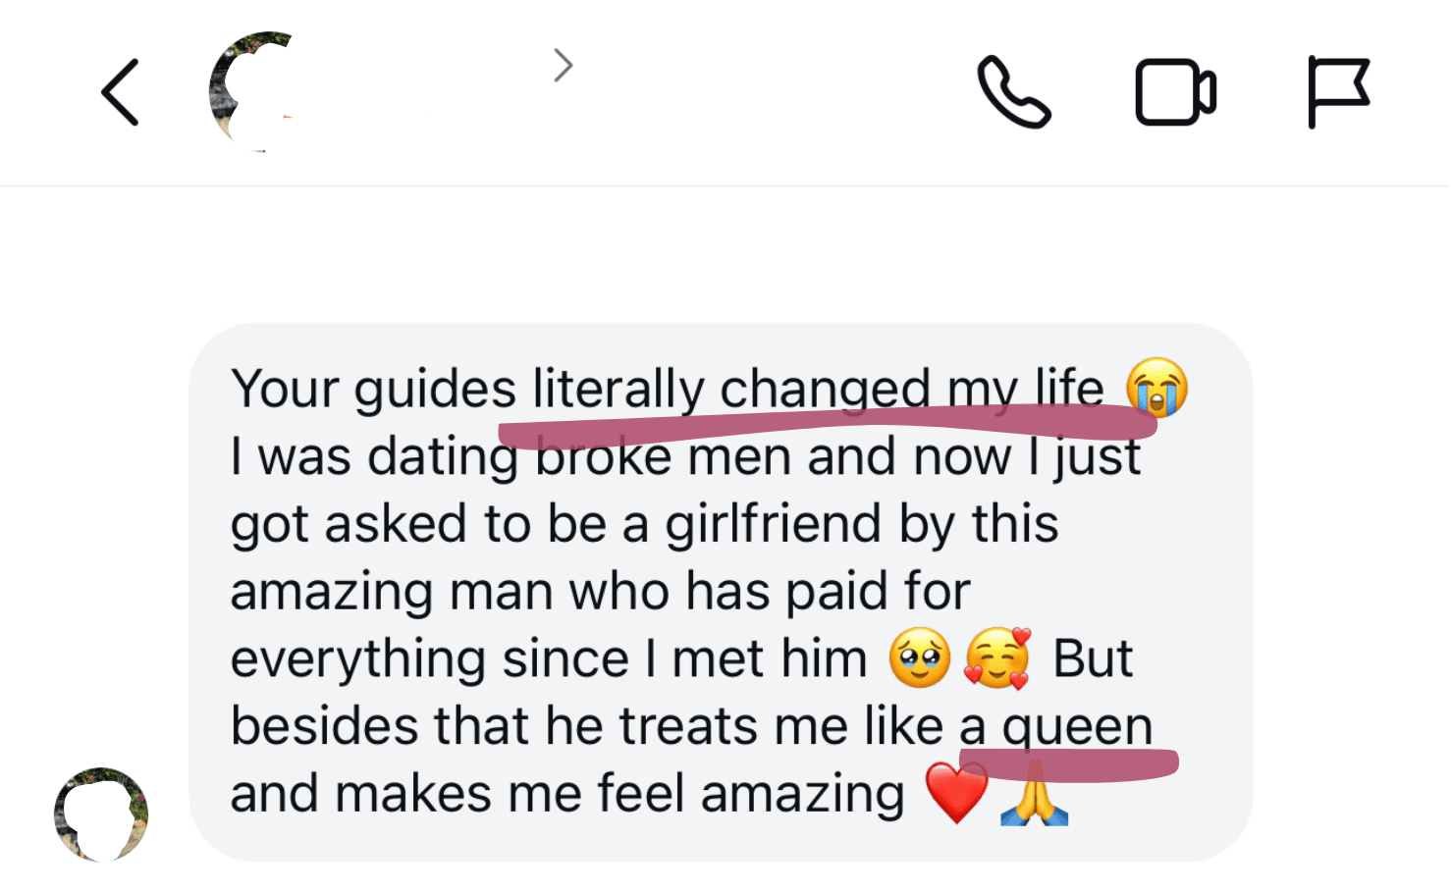Click the folded hands emoji
This screenshot has width=1451, height=893.
pyautogui.click(x=1034, y=793)
